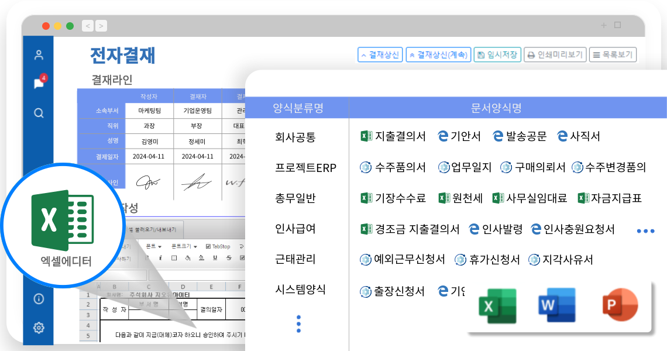Open settings gear in left sidebar
The width and height of the screenshot is (667, 351).
[39, 328]
